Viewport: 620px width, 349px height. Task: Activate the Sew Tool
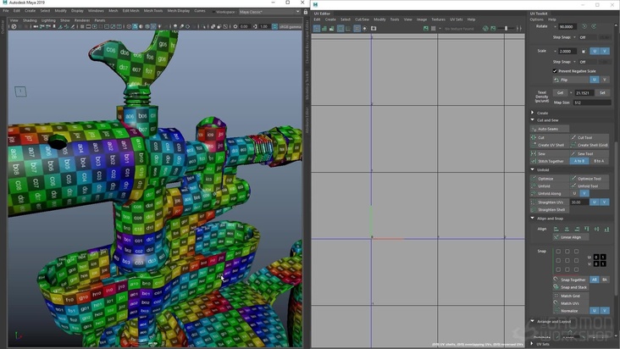(x=590, y=154)
